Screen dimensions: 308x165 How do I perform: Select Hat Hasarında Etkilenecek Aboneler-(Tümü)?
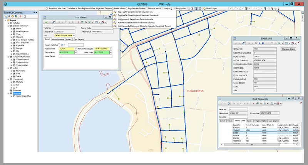tap(136, 23)
